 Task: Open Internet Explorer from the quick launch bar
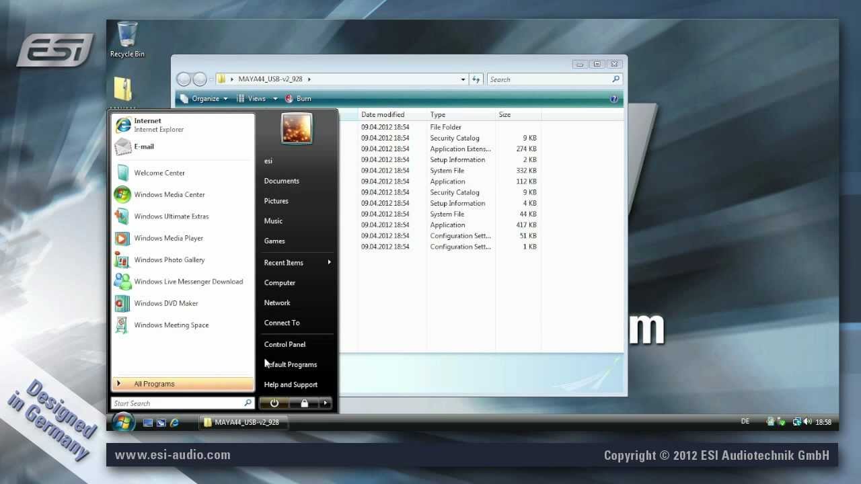coord(175,423)
